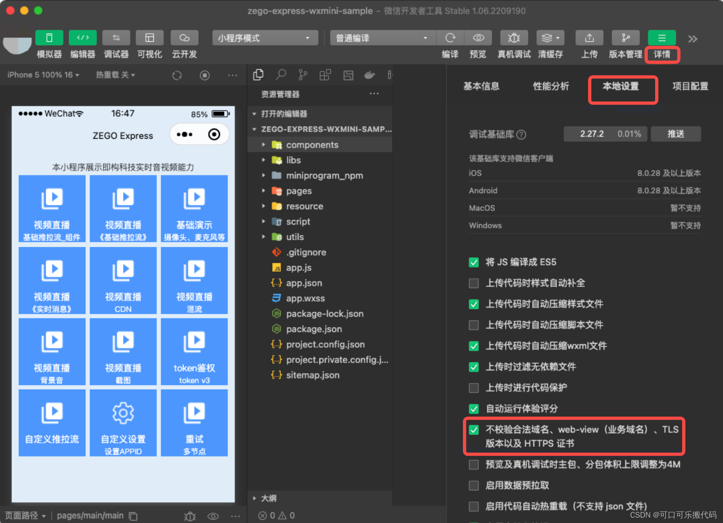Click the eye icon in simulator status bar
Screen dimensions: 723x523
(x=213, y=516)
